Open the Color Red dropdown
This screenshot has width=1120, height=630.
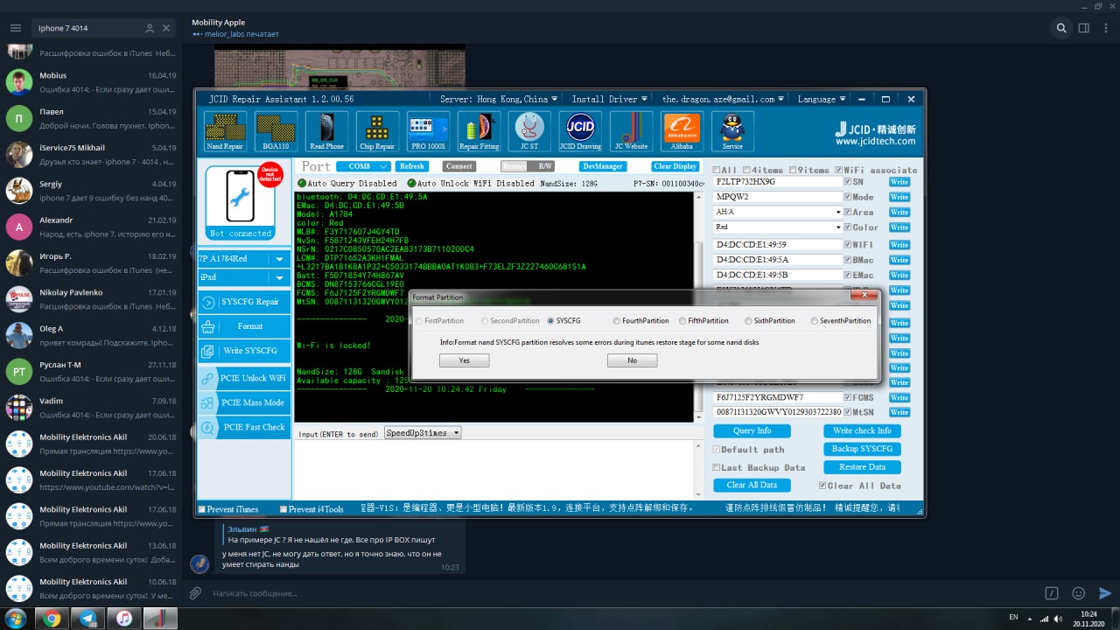[838, 227]
